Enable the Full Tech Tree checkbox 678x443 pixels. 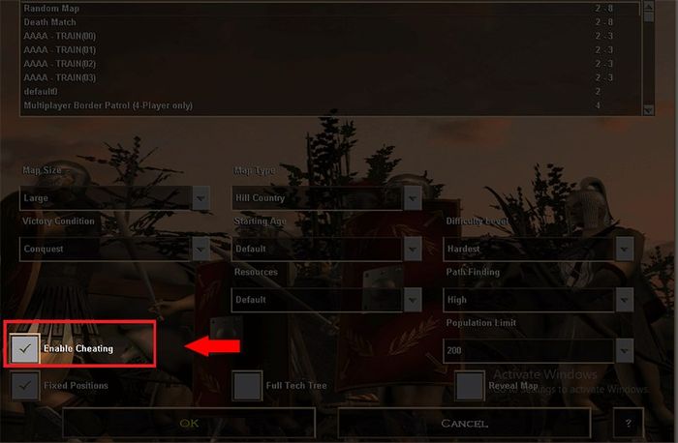[247, 385]
